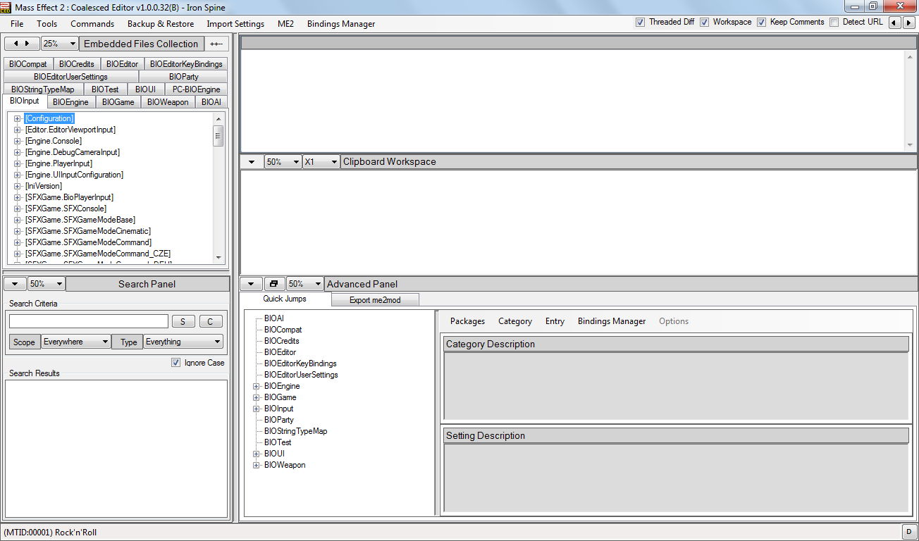The width and height of the screenshot is (919, 541).
Task: Expand the [Configuration] tree node
Action: [x=18, y=118]
